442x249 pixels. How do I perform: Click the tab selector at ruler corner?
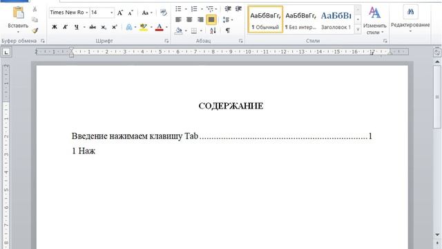6,52
